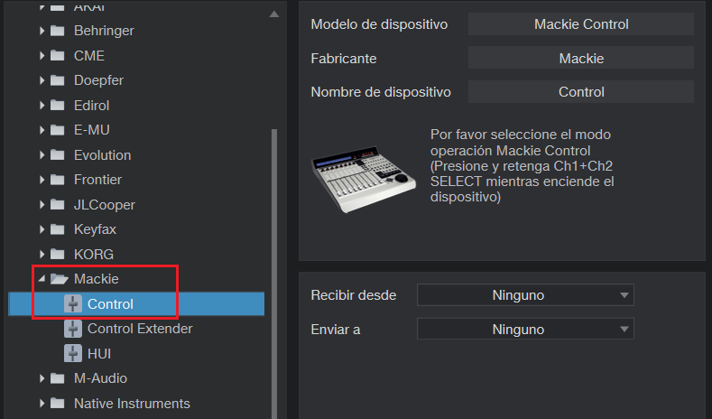This screenshot has height=419, width=712.
Task: Open the Enviar a dropdown
Action: 525,329
